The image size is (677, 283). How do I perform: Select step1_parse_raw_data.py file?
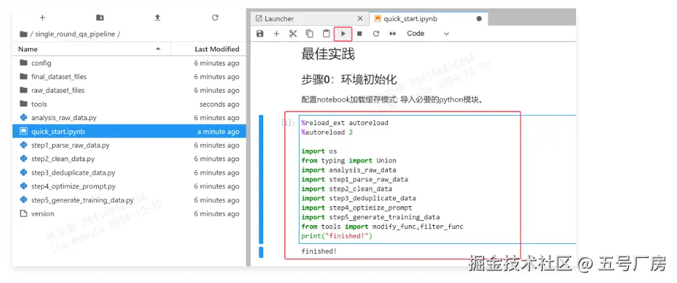click(130, 145)
